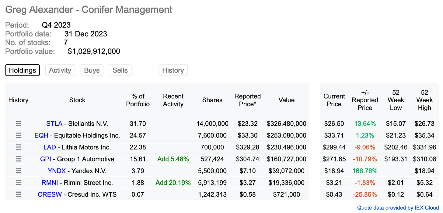Select the 5,913,199 shares cell
Image resolution: width=443 pixels, height=213 pixels.
212,183
